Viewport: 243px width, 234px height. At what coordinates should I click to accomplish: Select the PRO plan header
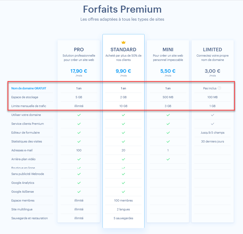point(79,50)
